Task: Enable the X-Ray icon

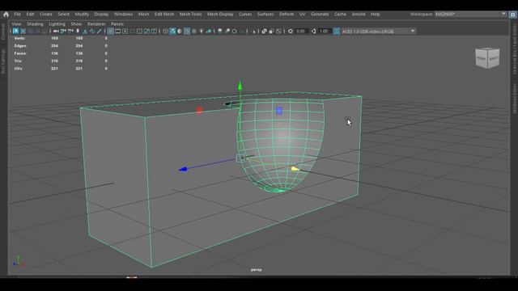Action: (264, 31)
